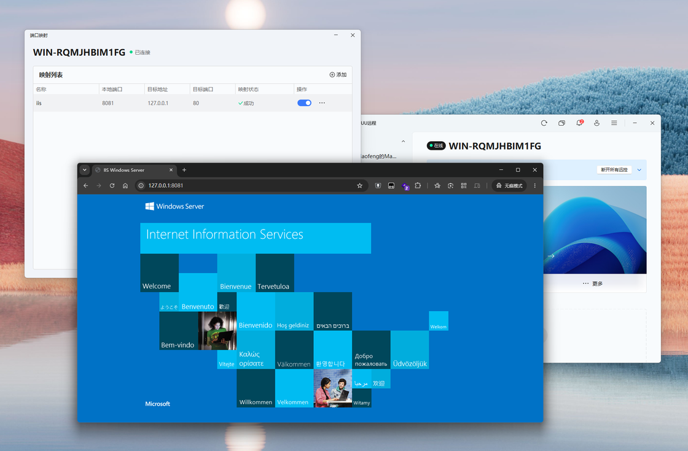The image size is (688, 451).
Task: Click the Benvenuto tile
Action: point(198,292)
